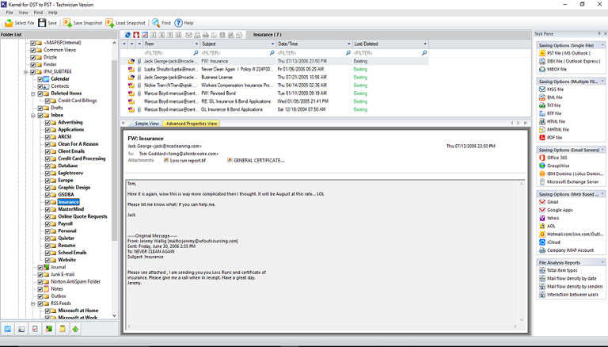Screen dimensions: 608x347
Task: Uncheck the Junk E-mail folder checkbox
Action: 40,274
